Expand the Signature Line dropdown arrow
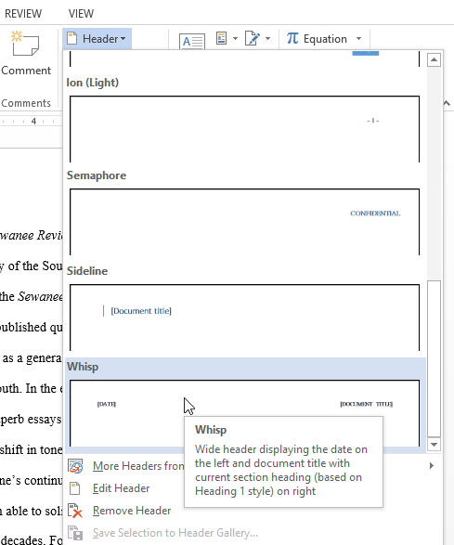Image resolution: width=454 pixels, height=545 pixels. pos(267,39)
